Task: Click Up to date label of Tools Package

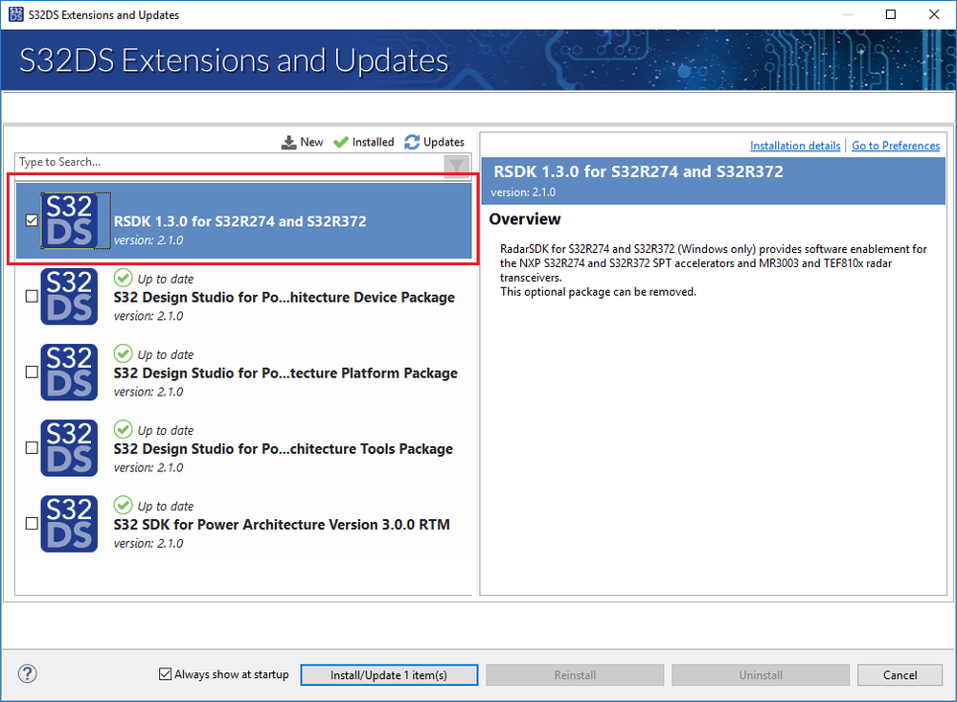Action: pos(166,430)
